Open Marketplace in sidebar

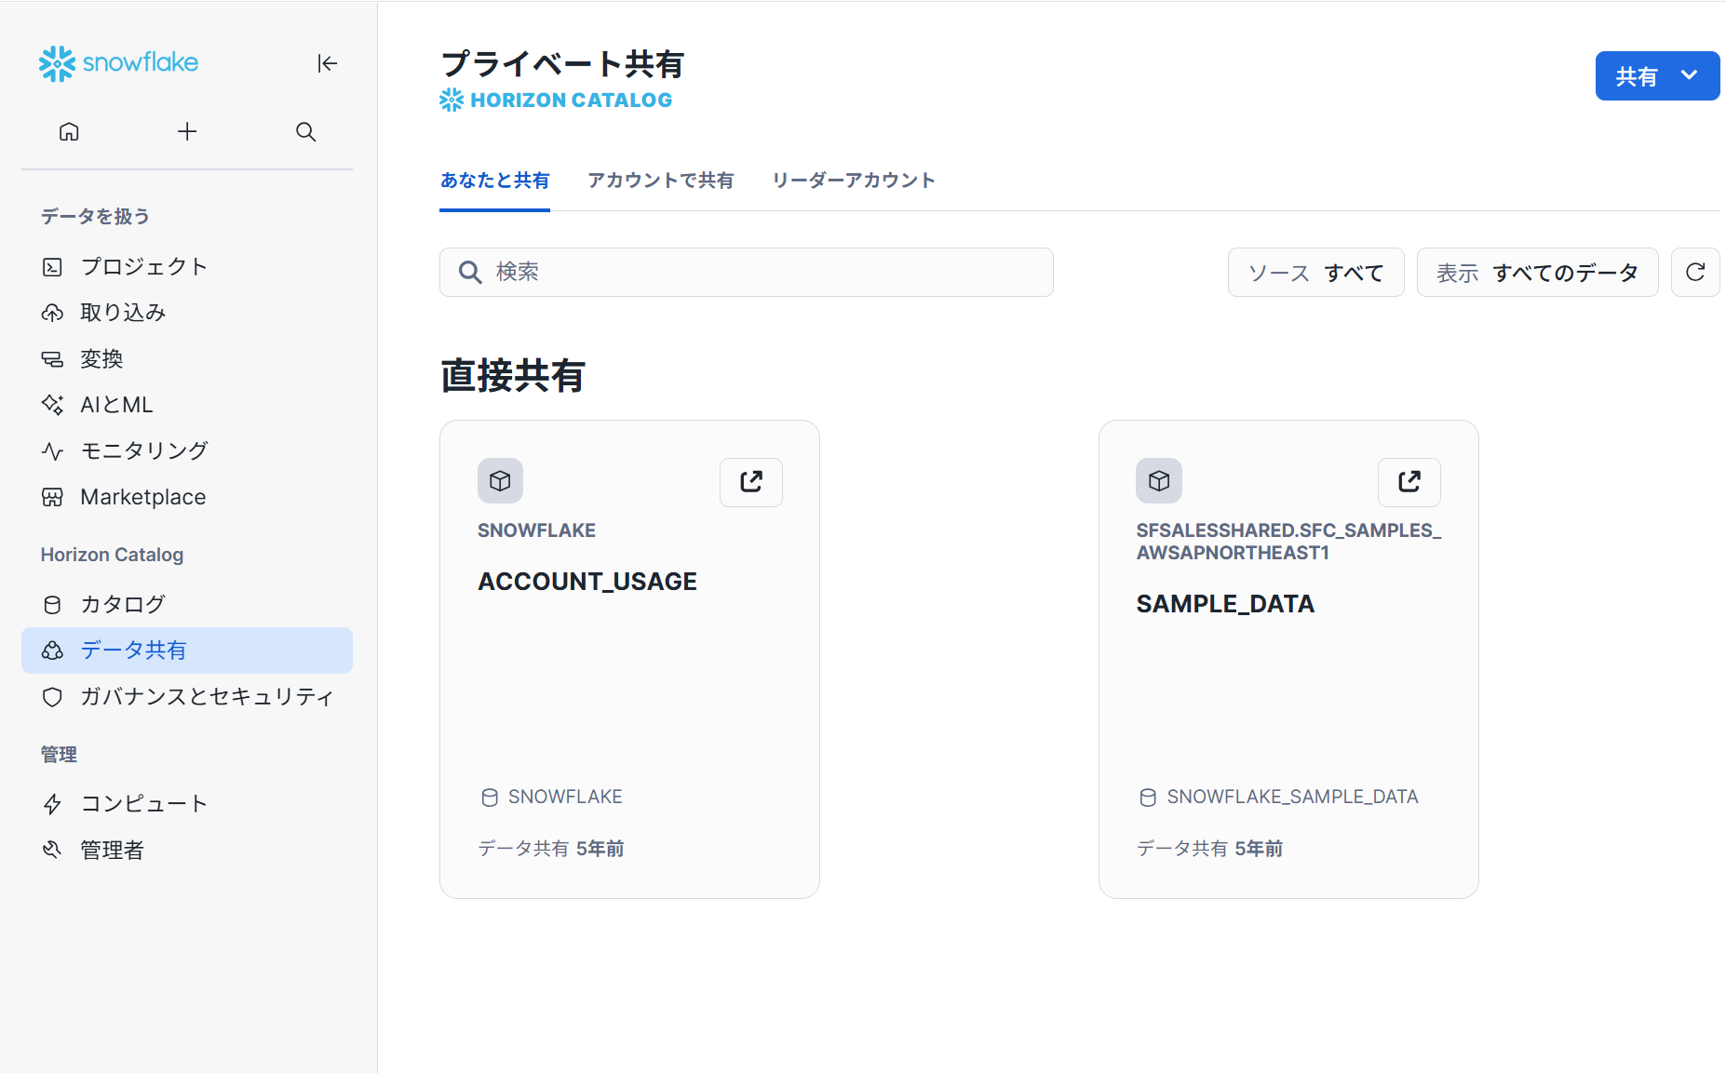(187, 497)
